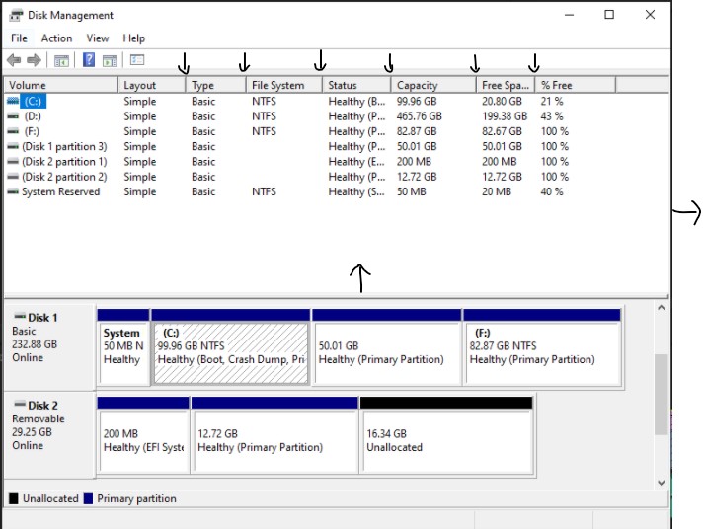Click the blue Help question-mark icon
Screen dimensions: 704x529
coord(89,59)
